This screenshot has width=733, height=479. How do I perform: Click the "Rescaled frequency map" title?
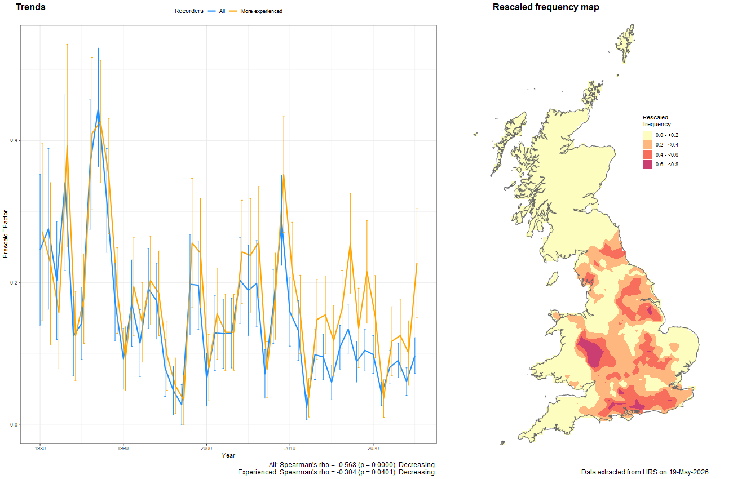coord(546,7)
